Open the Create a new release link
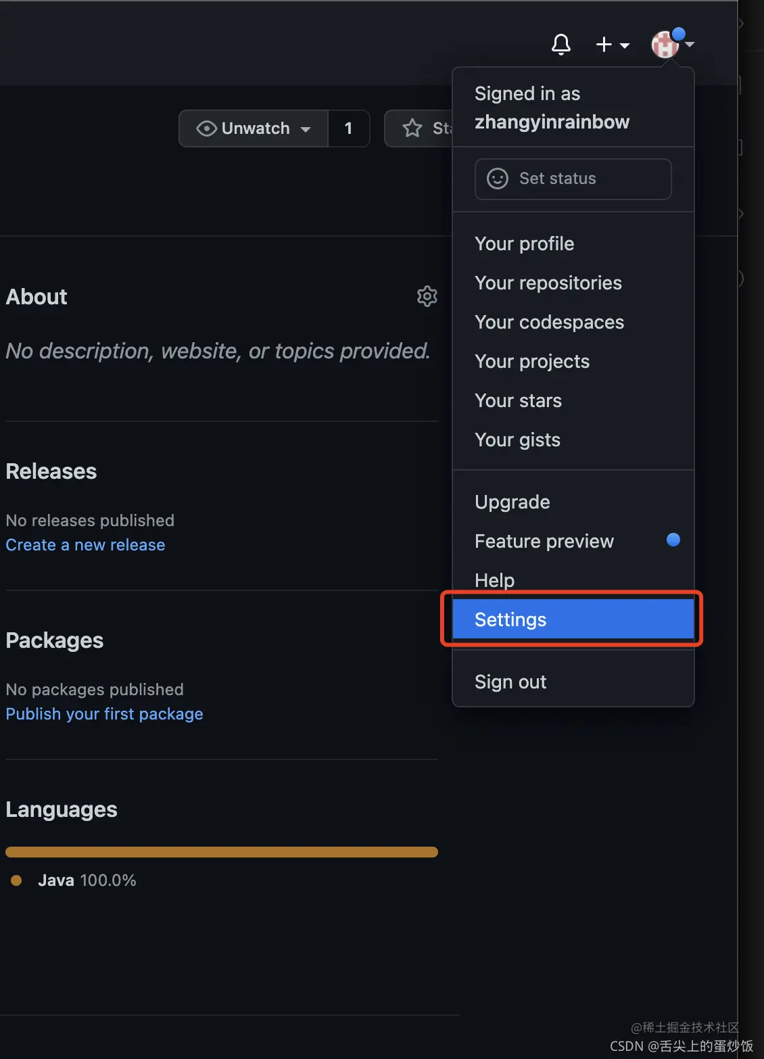The width and height of the screenshot is (764, 1059). click(85, 545)
